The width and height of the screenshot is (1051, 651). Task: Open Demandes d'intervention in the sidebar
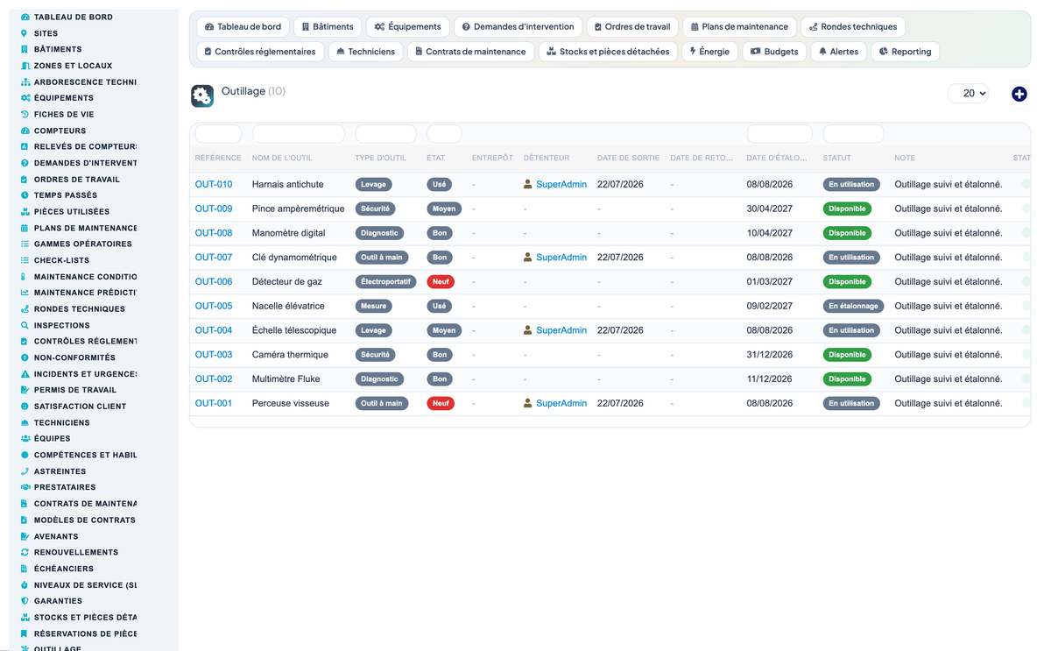coord(85,163)
